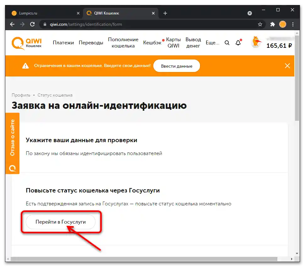Click the scroll right arrow

(291, 259)
